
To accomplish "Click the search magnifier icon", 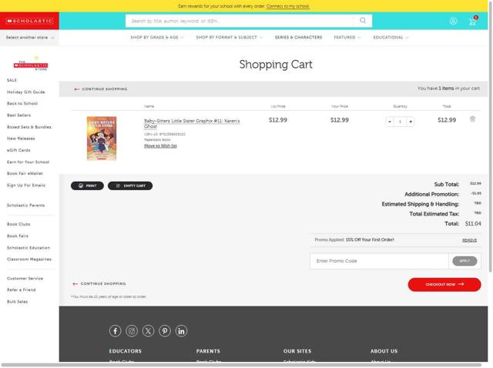I will coord(363,21).
